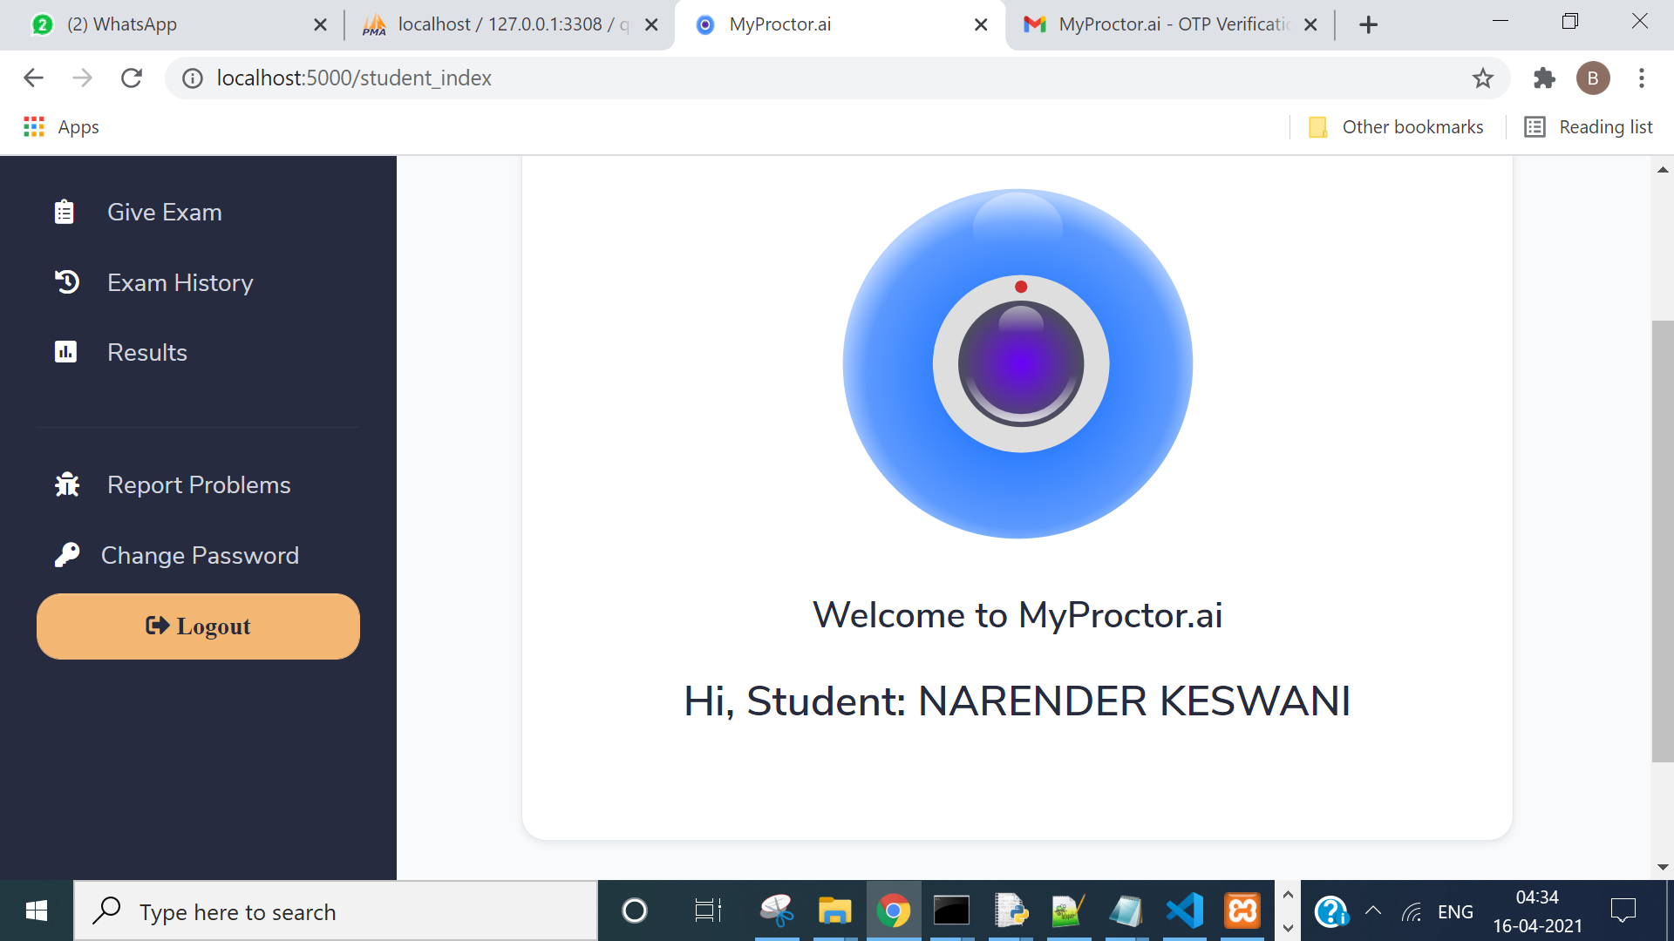Viewport: 1674px width, 941px height.
Task: Click the browser Back arrow
Action: pyautogui.click(x=33, y=78)
